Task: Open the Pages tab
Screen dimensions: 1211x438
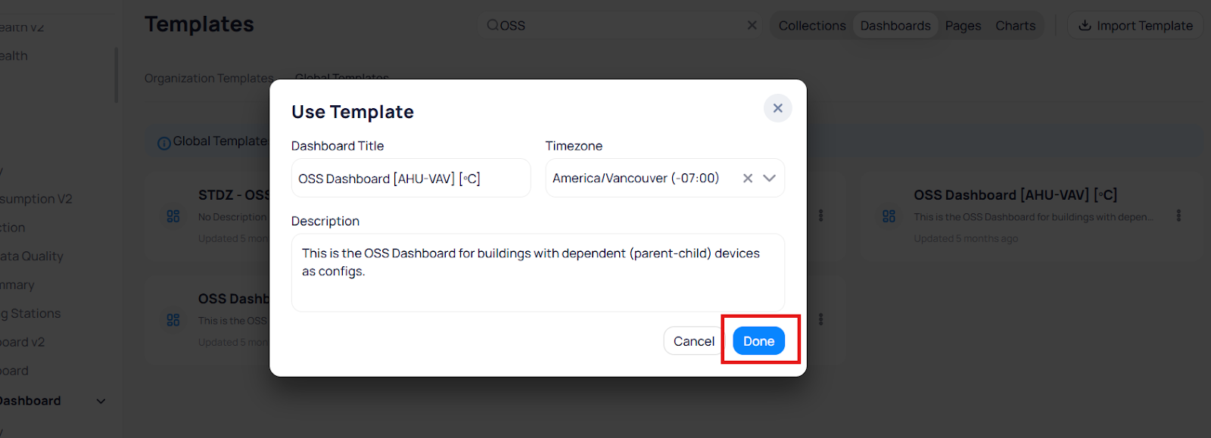Action: pyautogui.click(x=963, y=26)
